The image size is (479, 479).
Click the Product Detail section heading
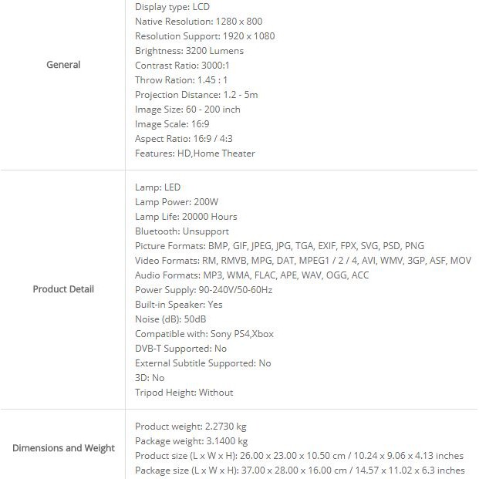click(63, 289)
